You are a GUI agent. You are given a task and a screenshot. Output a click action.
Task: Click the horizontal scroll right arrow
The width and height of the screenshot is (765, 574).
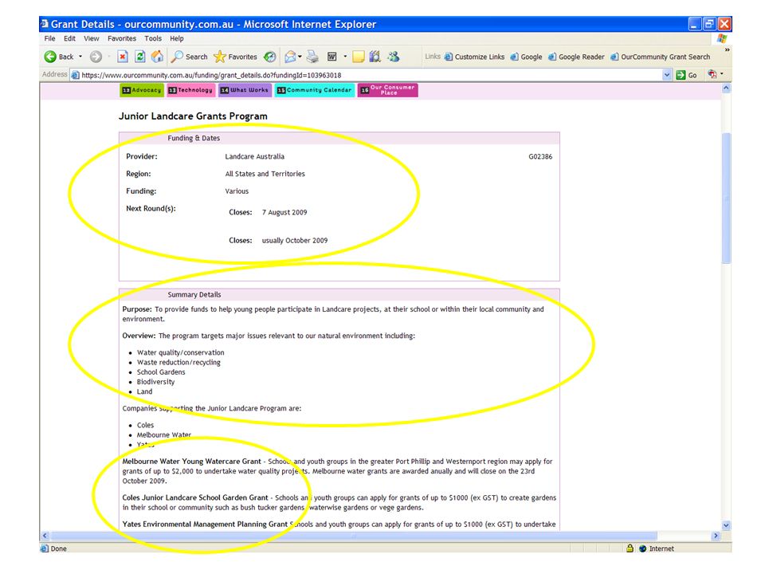[x=716, y=536]
